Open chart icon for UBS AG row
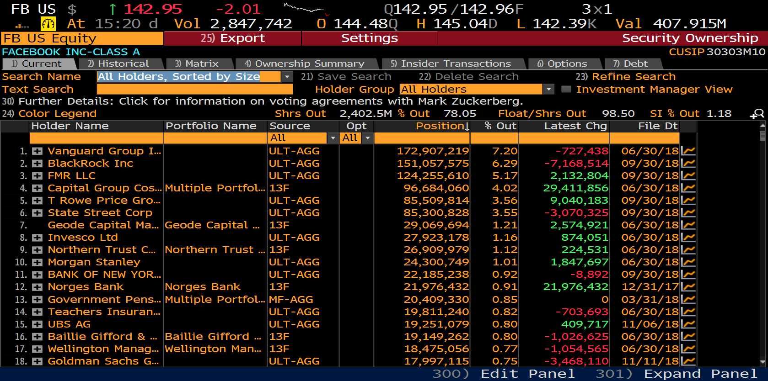The height and width of the screenshot is (381, 768). 688,324
